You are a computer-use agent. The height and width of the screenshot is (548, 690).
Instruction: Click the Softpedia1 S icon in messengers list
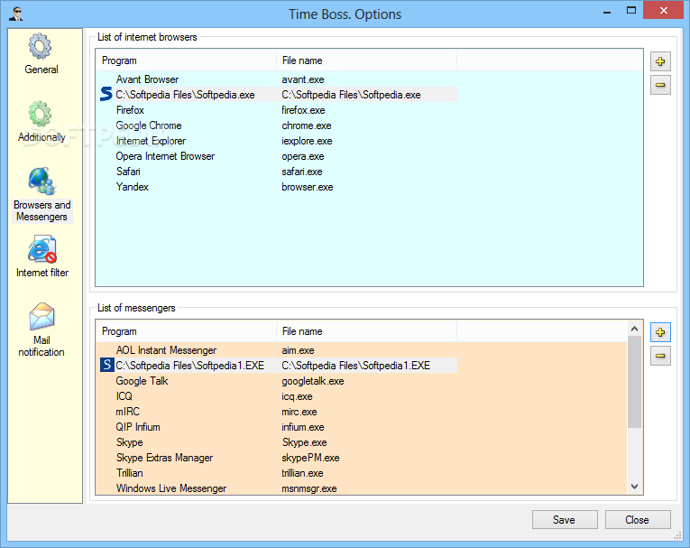click(107, 366)
